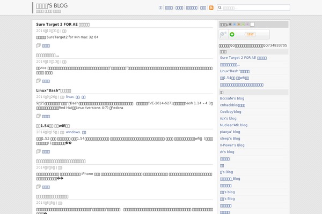Open sidebar recent post Linux"Bash"
The width and height of the screenshot is (322, 214).
point(235,71)
